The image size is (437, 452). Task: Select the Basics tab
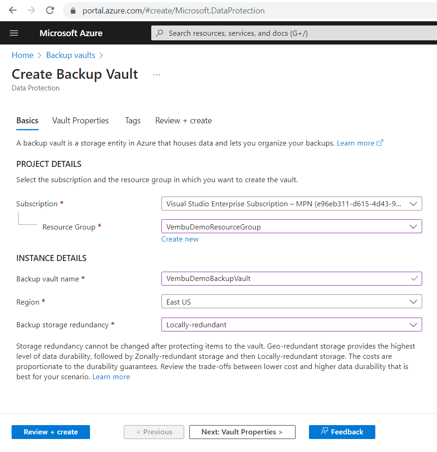click(27, 121)
